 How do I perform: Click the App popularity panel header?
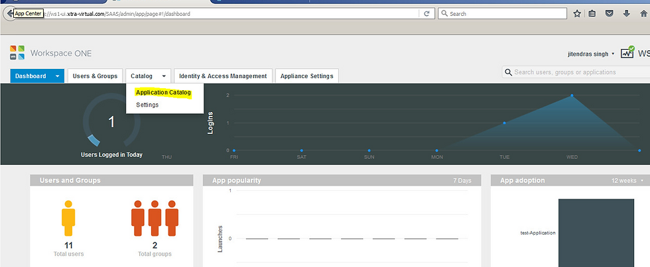tap(342, 180)
